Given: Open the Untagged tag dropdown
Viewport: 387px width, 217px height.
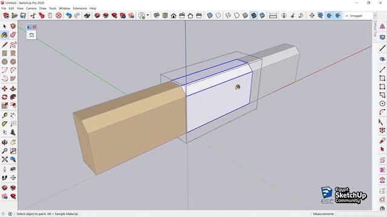Looking at the screenshot, I should coord(359,16).
